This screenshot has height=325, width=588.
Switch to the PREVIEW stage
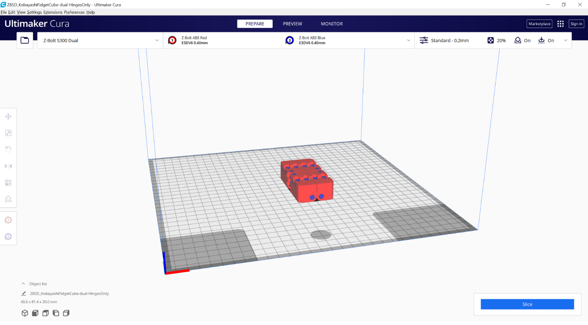tap(293, 24)
